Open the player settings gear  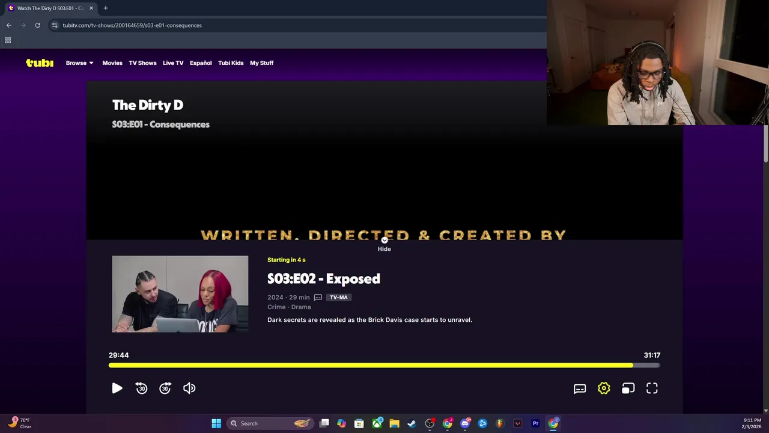[604, 388]
